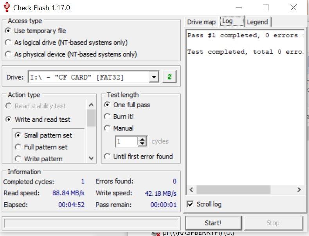Viewport: 309px width, 236px height.
Task: Switch to the Log tab
Action: coord(232,21)
